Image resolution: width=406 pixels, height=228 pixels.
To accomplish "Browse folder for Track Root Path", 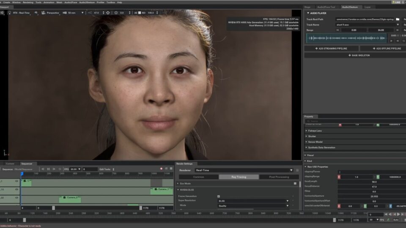I will tap(398, 19).
